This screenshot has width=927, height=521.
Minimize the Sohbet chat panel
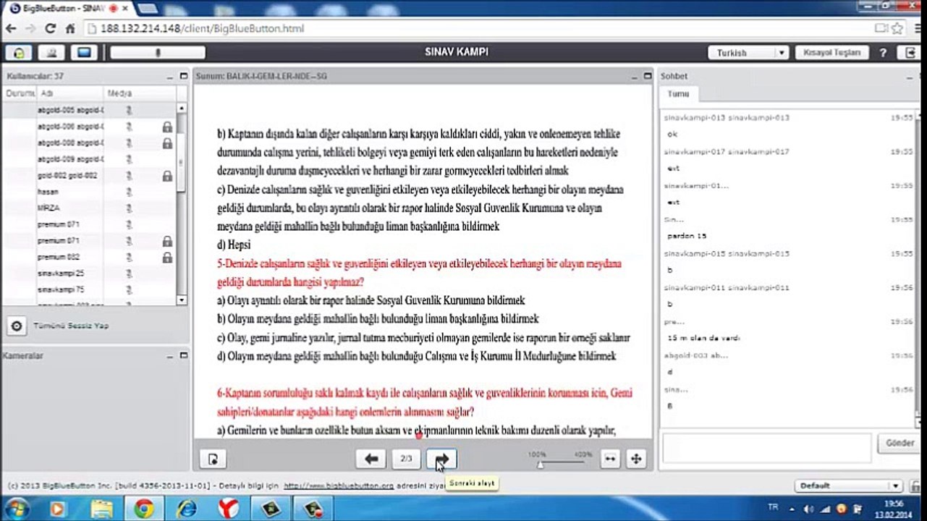909,76
